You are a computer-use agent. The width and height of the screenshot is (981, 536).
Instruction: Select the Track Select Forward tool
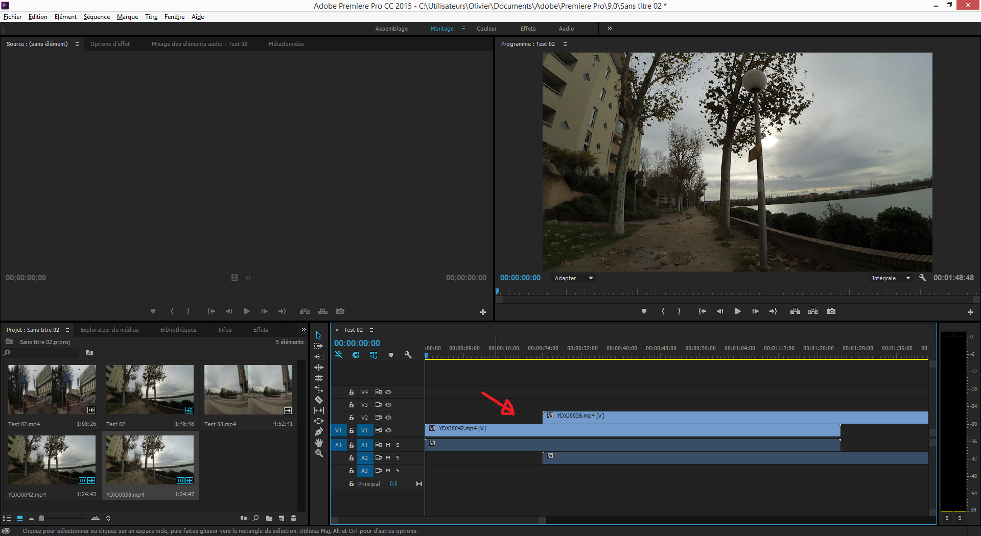click(319, 346)
